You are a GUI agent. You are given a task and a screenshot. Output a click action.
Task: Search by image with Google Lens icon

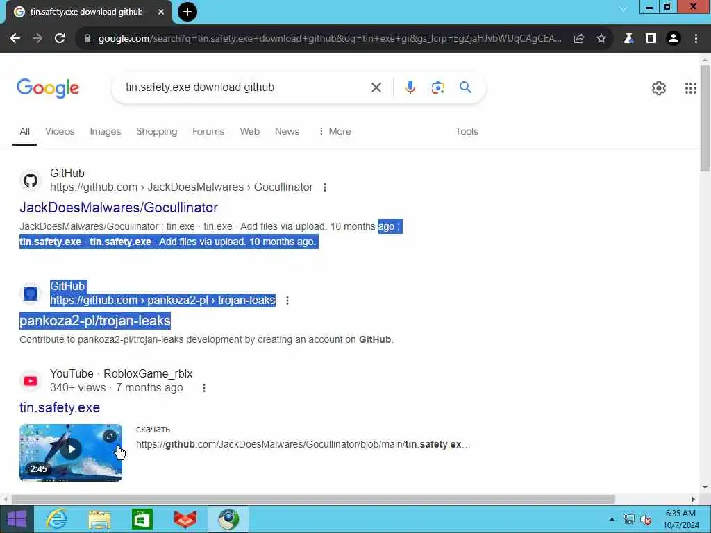pyautogui.click(x=437, y=87)
